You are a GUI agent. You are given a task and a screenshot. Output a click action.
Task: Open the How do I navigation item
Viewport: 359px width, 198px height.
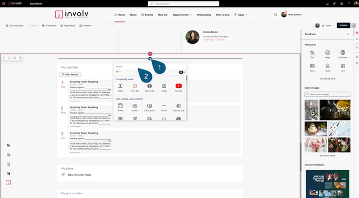[163, 14]
